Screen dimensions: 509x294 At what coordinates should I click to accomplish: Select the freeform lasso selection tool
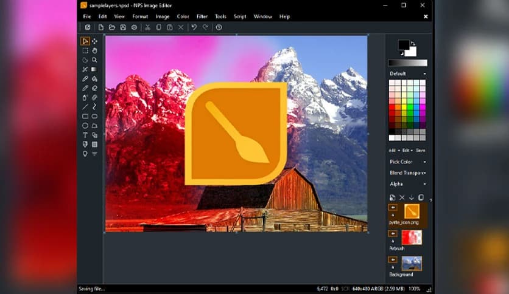pyautogui.click(x=85, y=60)
